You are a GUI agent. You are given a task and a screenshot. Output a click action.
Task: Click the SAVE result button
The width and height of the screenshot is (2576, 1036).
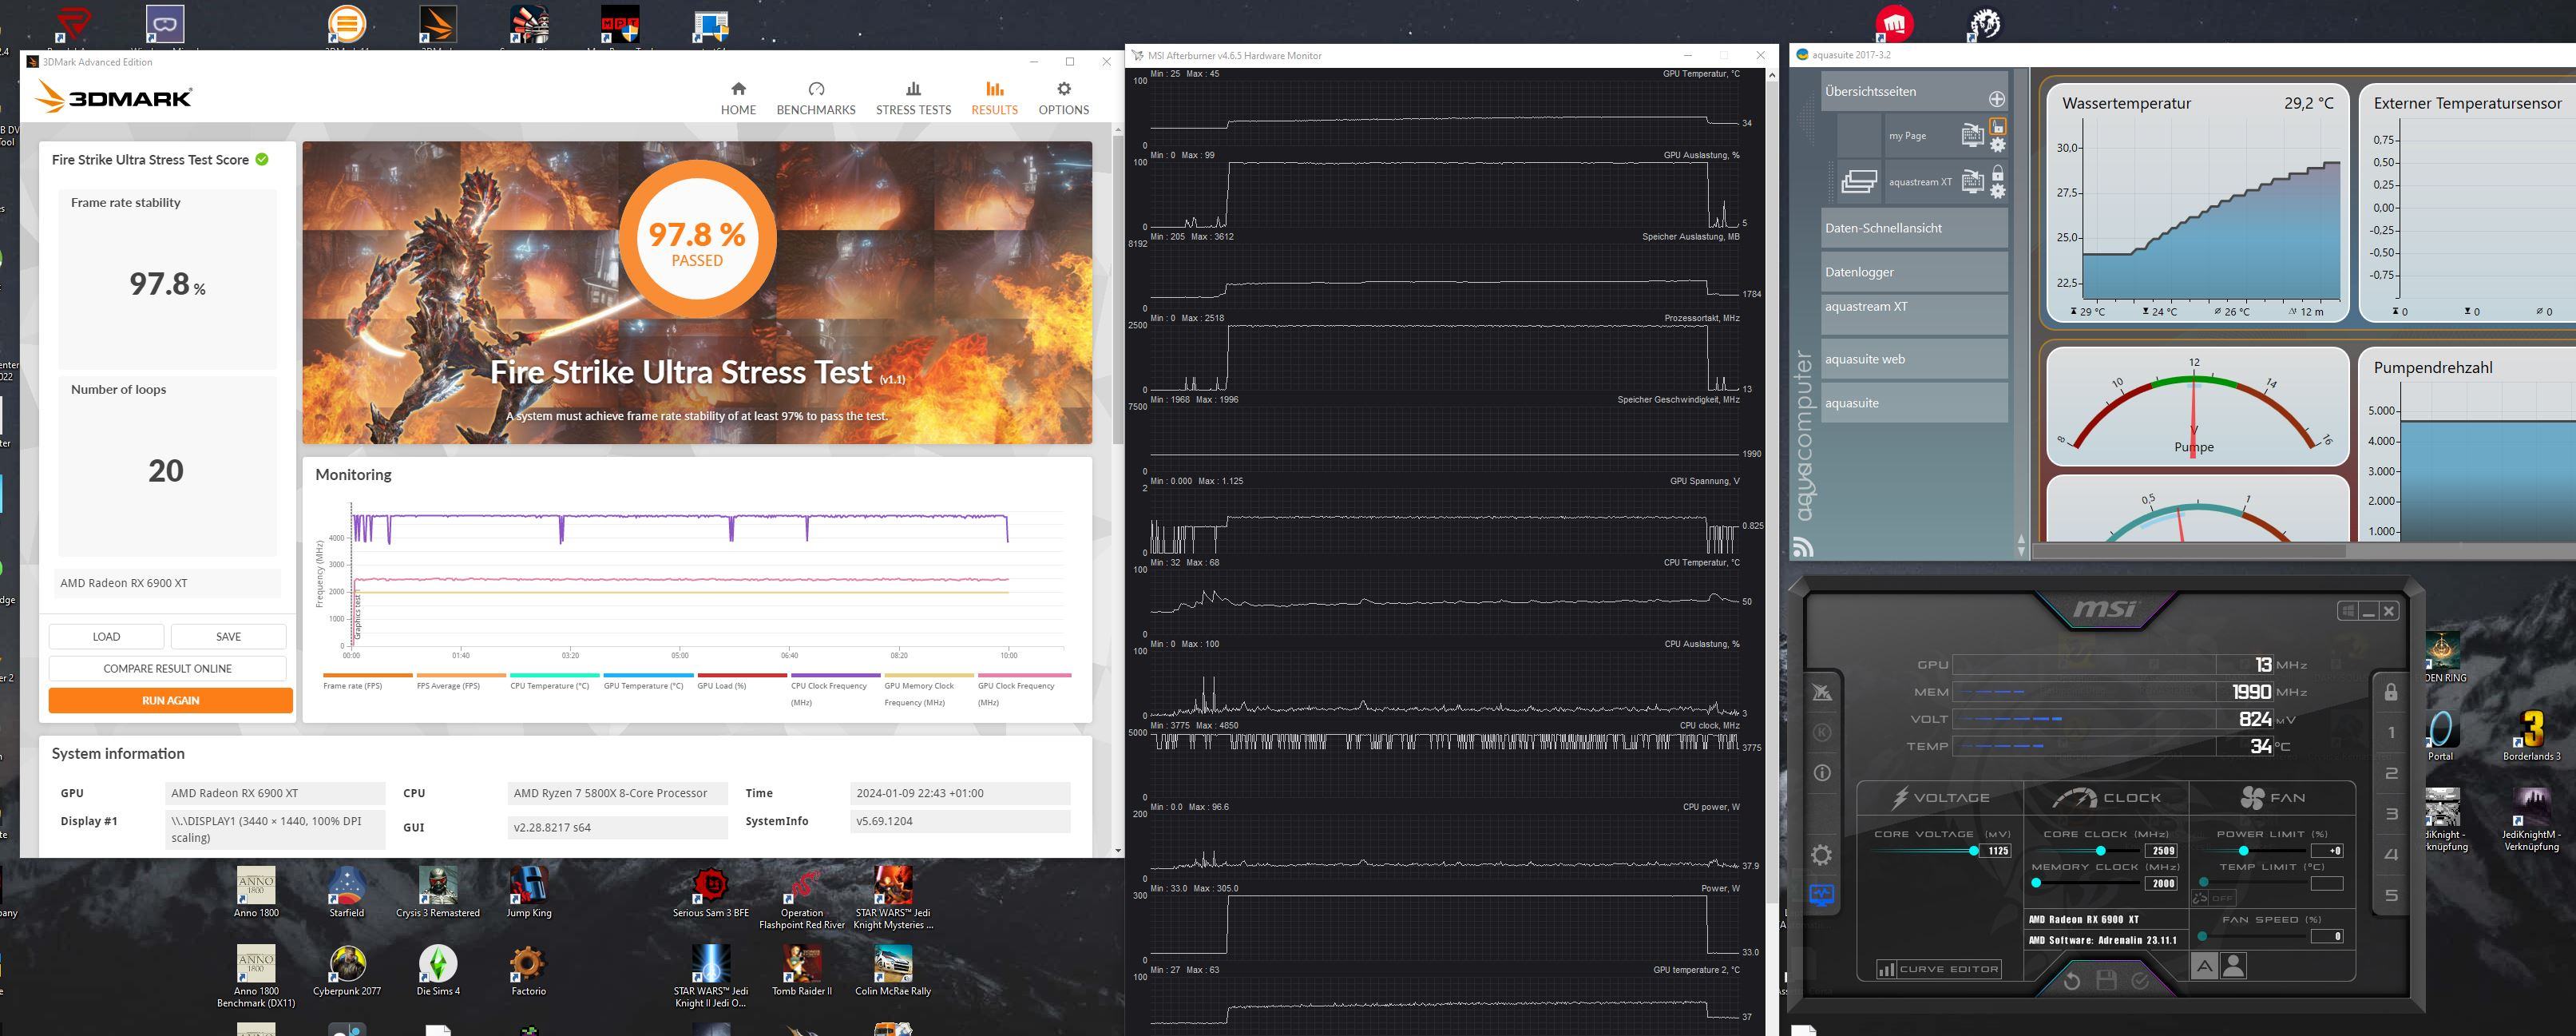(x=228, y=637)
